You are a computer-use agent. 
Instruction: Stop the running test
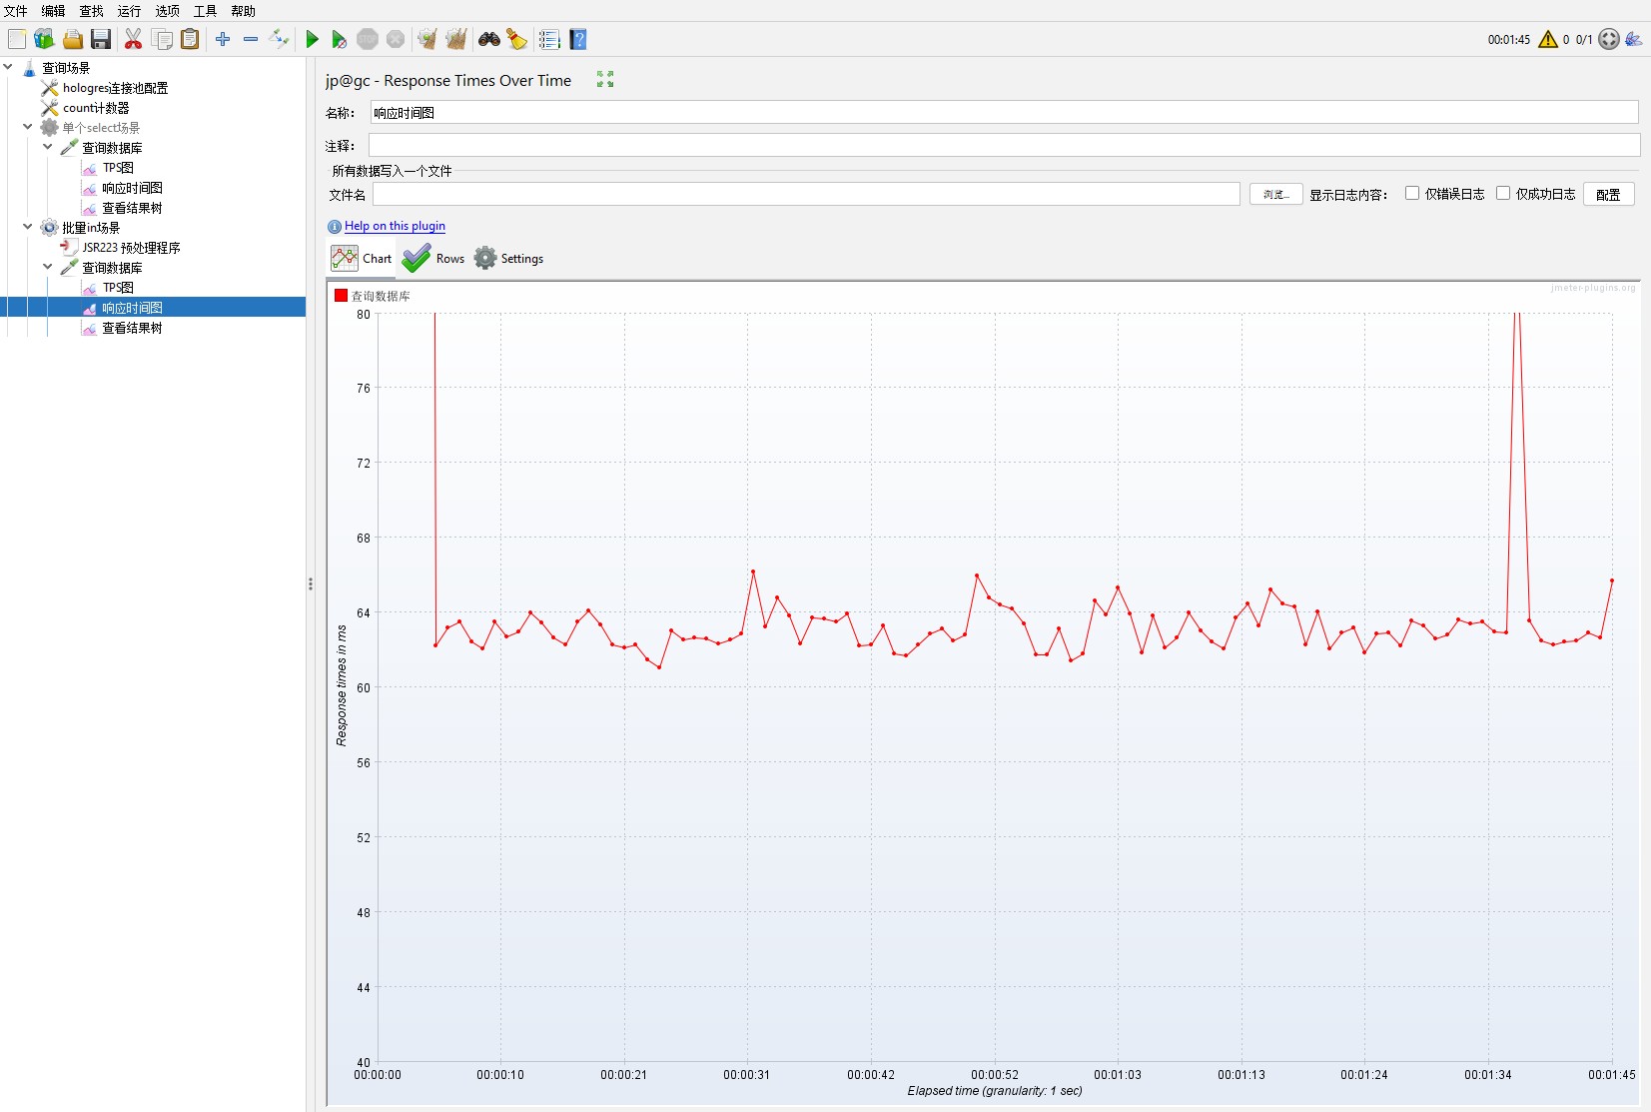[368, 39]
